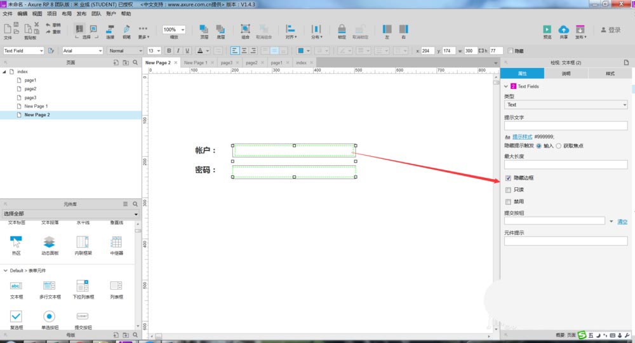Open the Align (对齐) dropdown

291,31
